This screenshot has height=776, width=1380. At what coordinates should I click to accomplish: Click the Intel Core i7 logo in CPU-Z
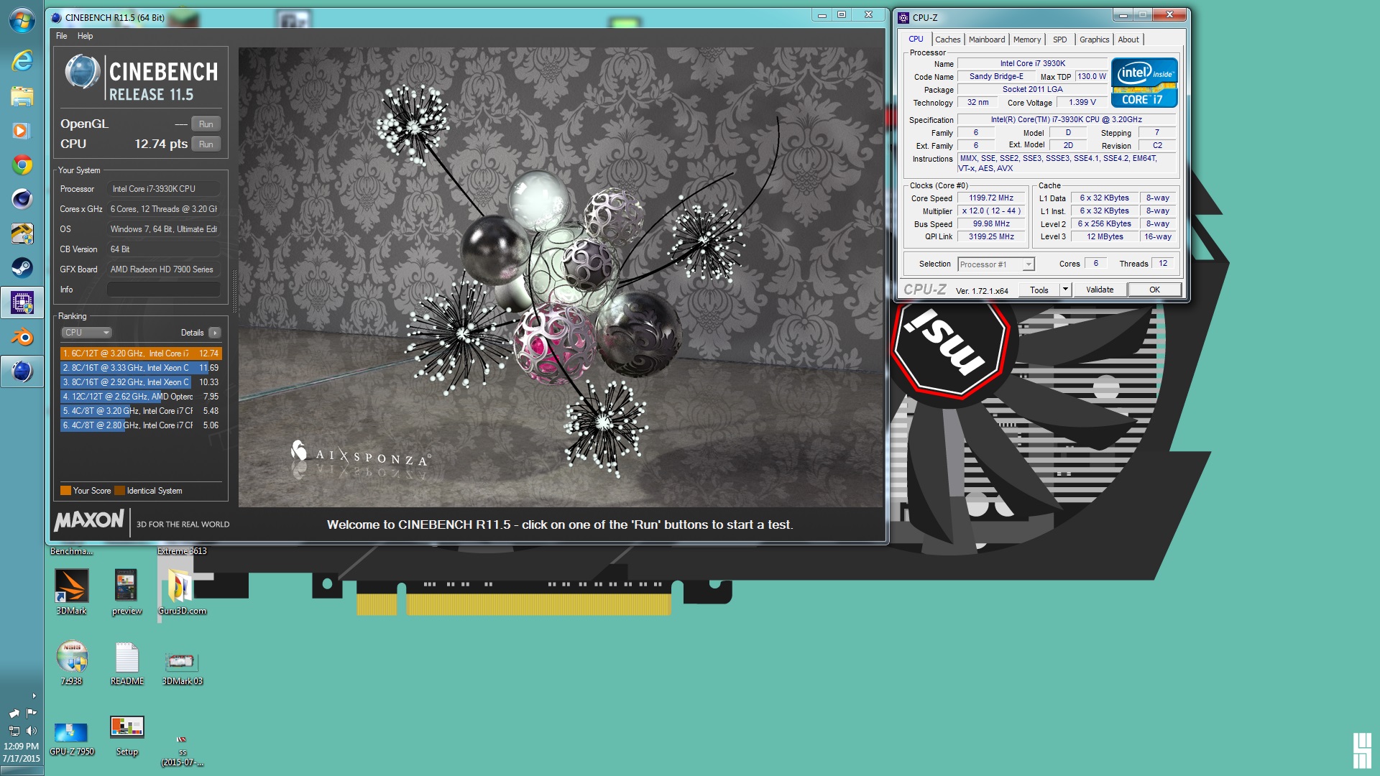click(x=1144, y=83)
